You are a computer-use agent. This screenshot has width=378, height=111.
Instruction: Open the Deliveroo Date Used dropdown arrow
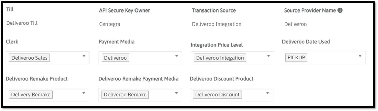click(360, 56)
